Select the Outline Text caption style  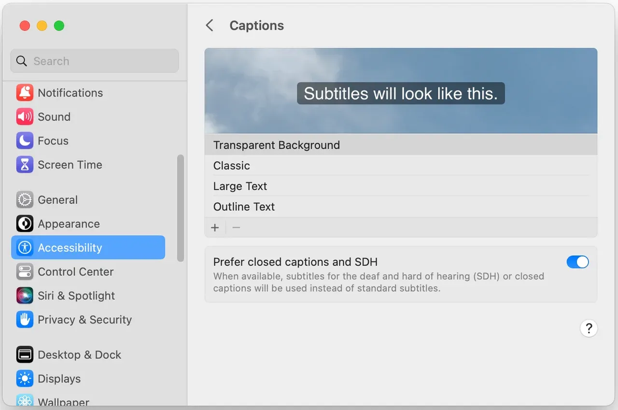tap(401, 207)
